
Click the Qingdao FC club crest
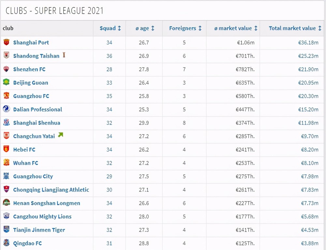click(x=7, y=243)
